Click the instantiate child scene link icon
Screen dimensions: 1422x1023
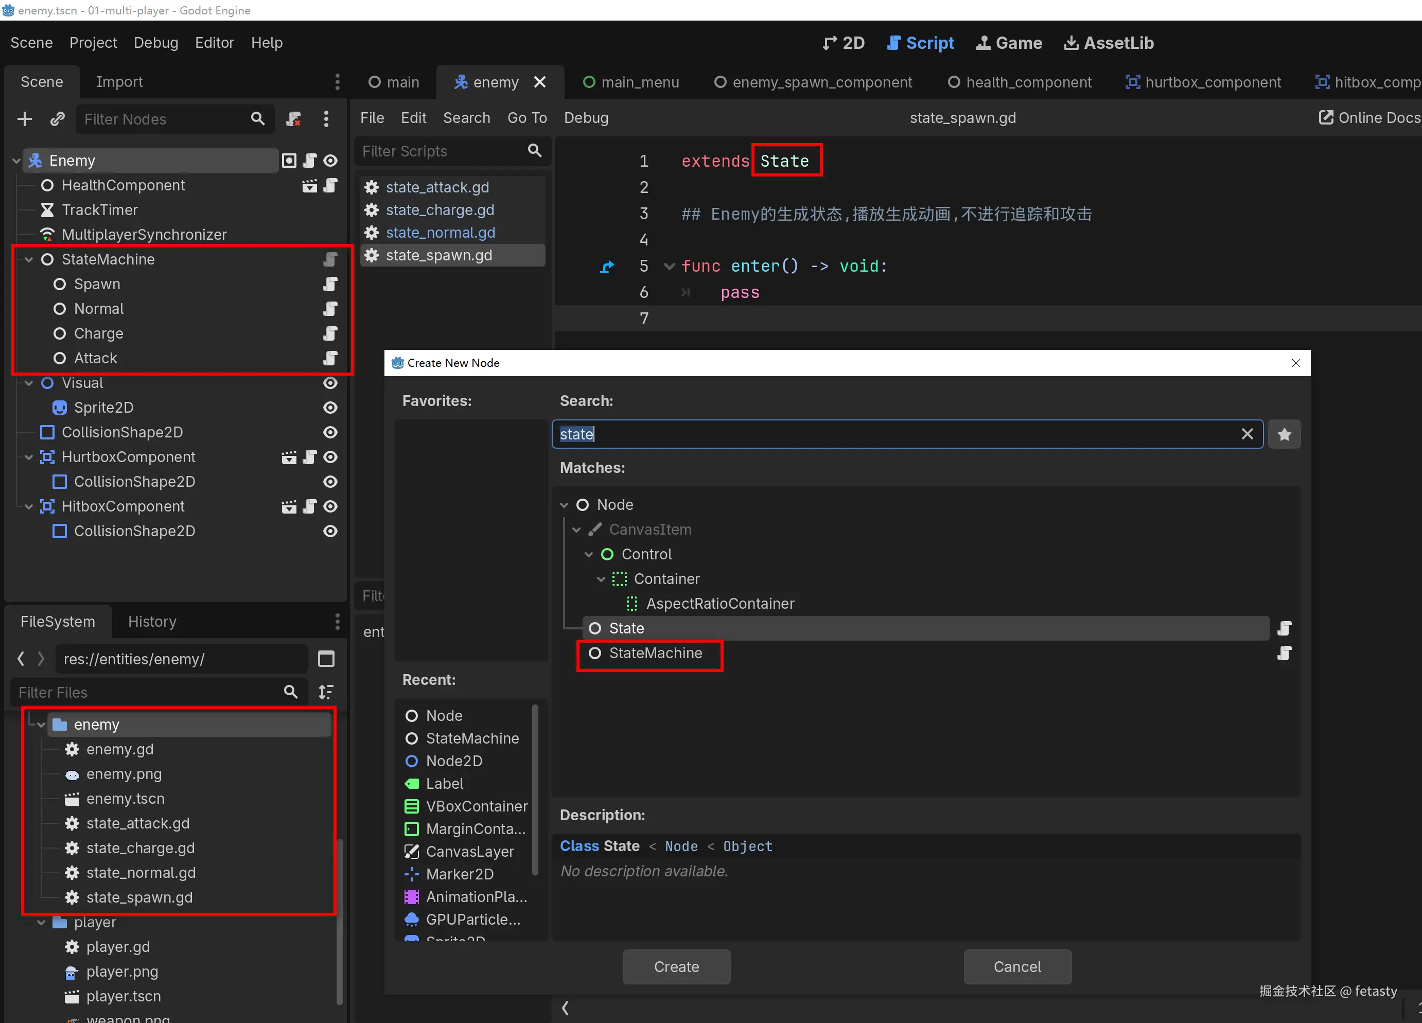click(57, 119)
